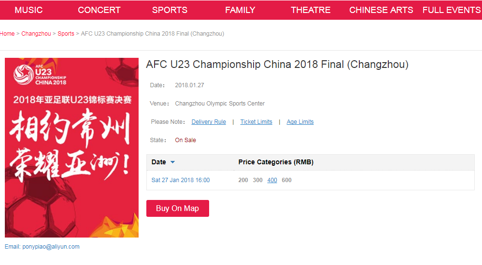View the Full Events tab
The height and width of the screenshot is (265, 482).
pos(451,10)
